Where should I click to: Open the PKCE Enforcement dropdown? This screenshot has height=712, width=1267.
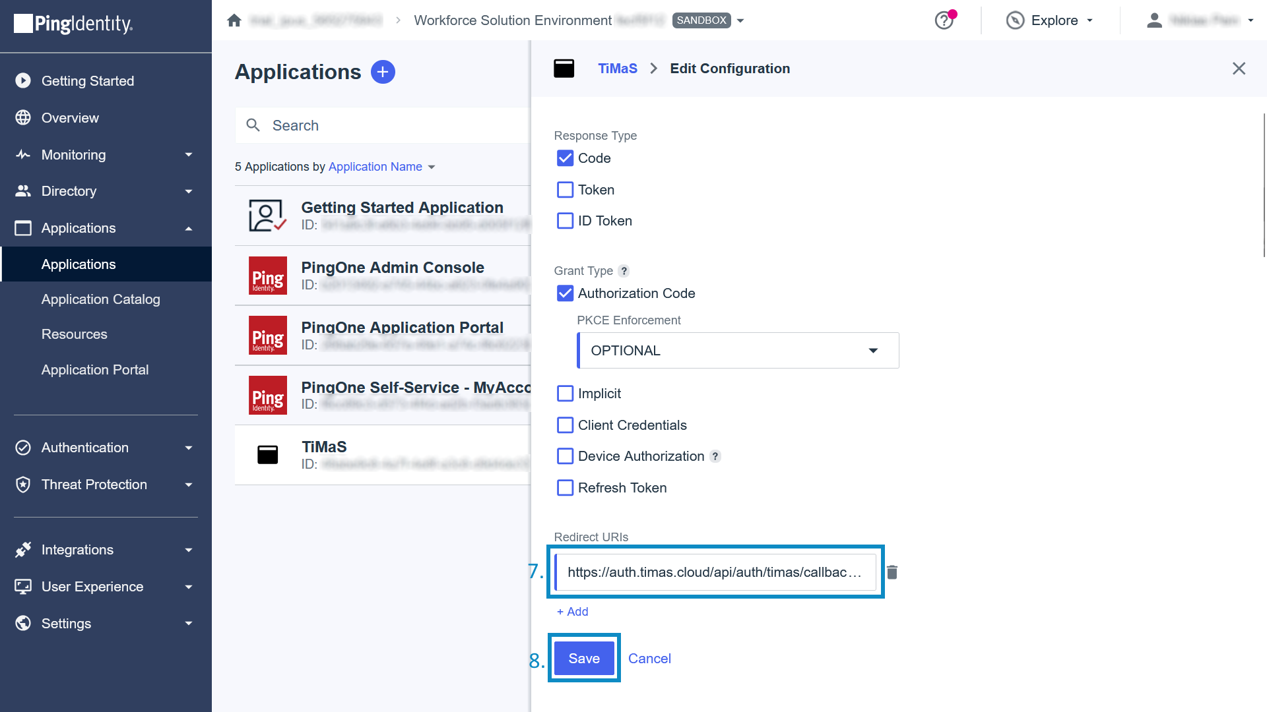click(x=738, y=351)
